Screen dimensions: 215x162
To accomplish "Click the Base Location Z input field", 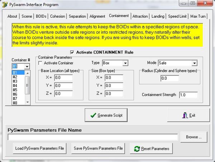I will tap(63, 94).
